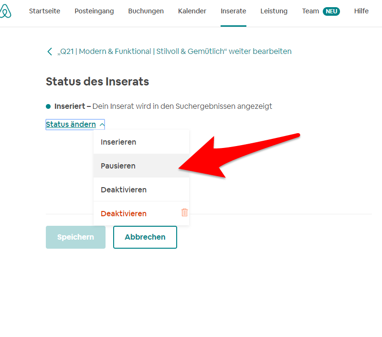Choose the red Deaktivieren delete option
Screen dimensions: 382x337
tap(123, 213)
